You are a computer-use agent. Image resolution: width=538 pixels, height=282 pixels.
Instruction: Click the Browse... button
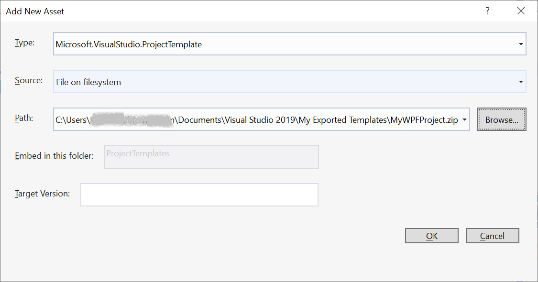click(x=502, y=120)
